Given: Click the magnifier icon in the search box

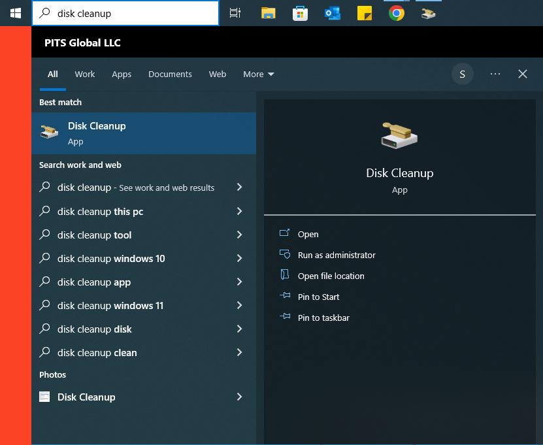Looking at the screenshot, I should 44,13.
